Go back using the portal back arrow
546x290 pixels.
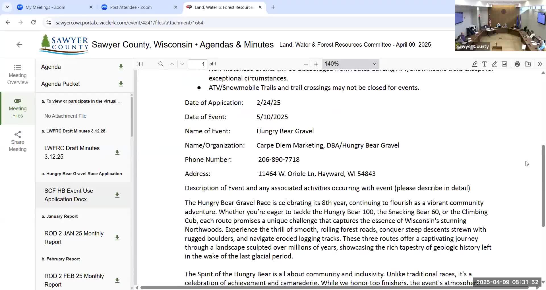coord(19,45)
